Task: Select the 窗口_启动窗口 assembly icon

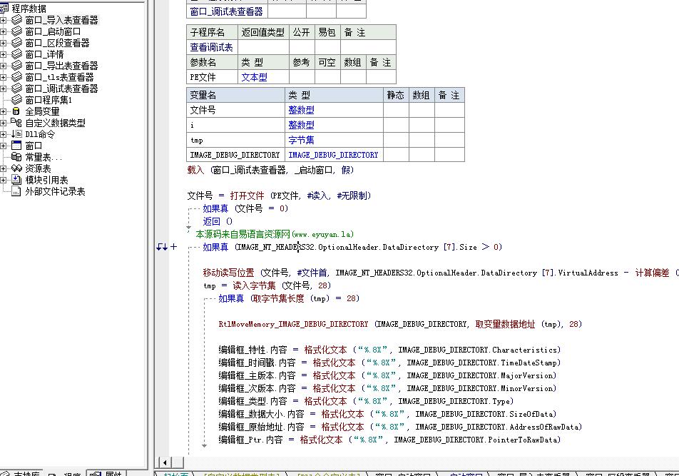Action: click(x=16, y=31)
